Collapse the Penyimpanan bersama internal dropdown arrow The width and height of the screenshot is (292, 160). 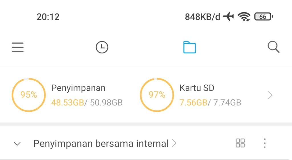pyautogui.click(x=17, y=144)
